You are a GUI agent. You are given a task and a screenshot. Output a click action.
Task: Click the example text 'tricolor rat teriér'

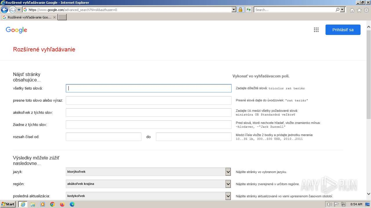(287, 88)
